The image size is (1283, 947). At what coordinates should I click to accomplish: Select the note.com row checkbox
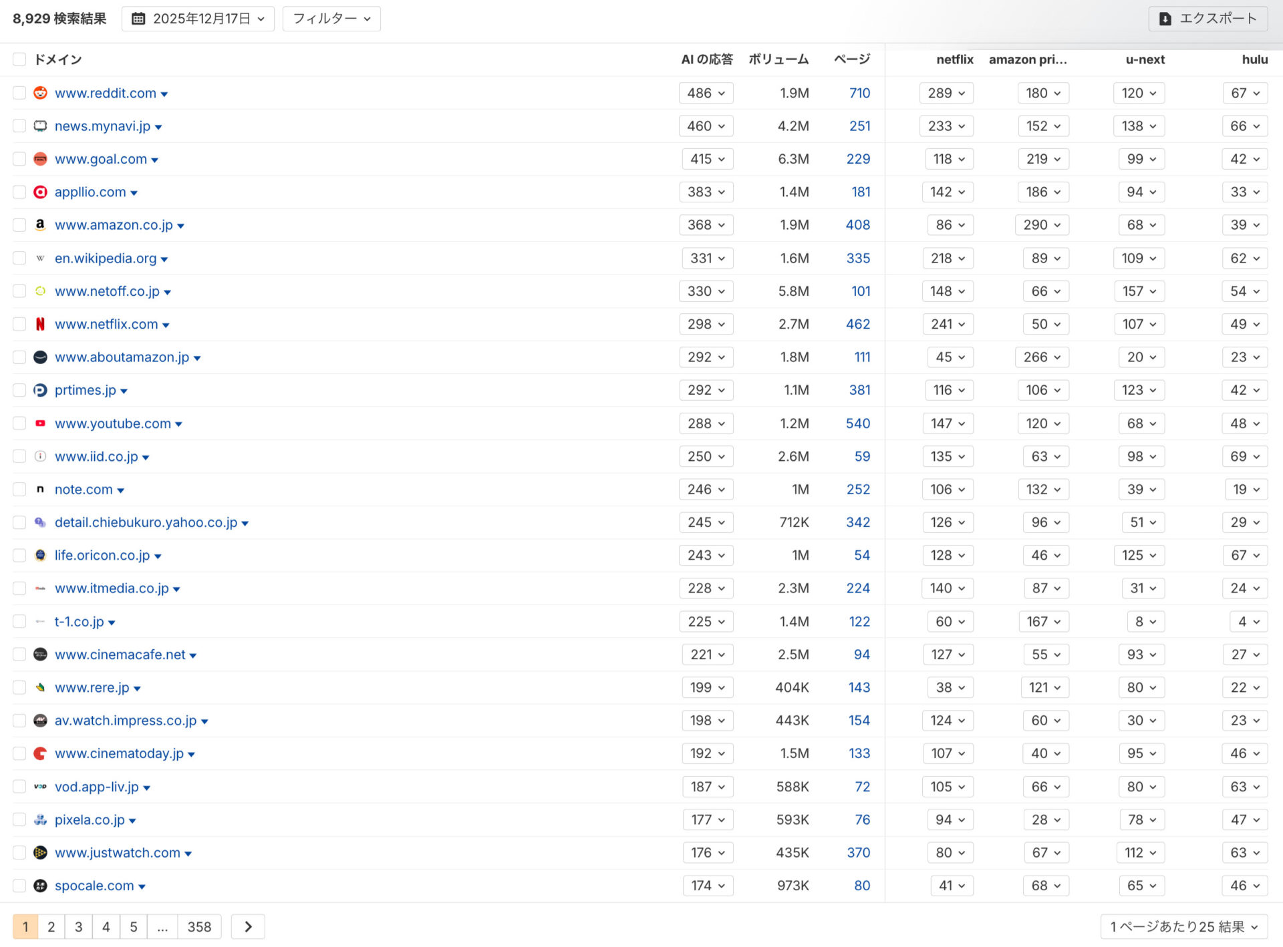click(x=19, y=490)
